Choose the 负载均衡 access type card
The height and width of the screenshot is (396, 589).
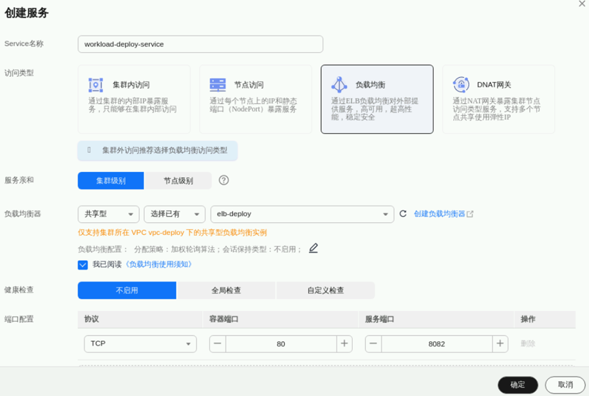(377, 99)
